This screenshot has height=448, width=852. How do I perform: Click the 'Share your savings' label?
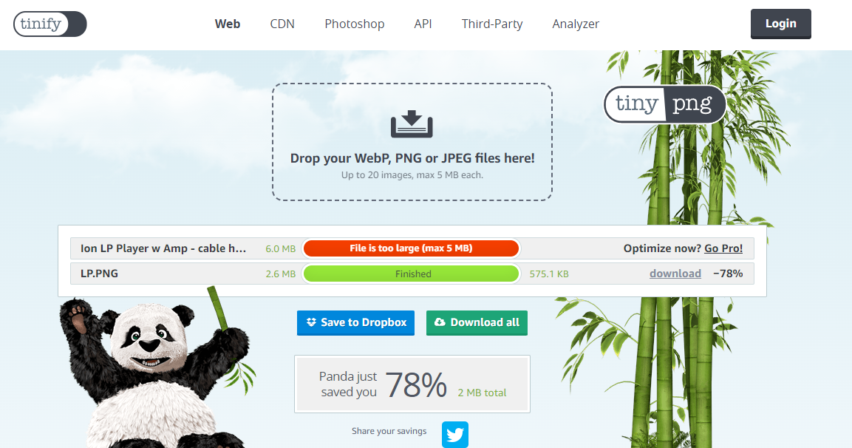[389, 431]
